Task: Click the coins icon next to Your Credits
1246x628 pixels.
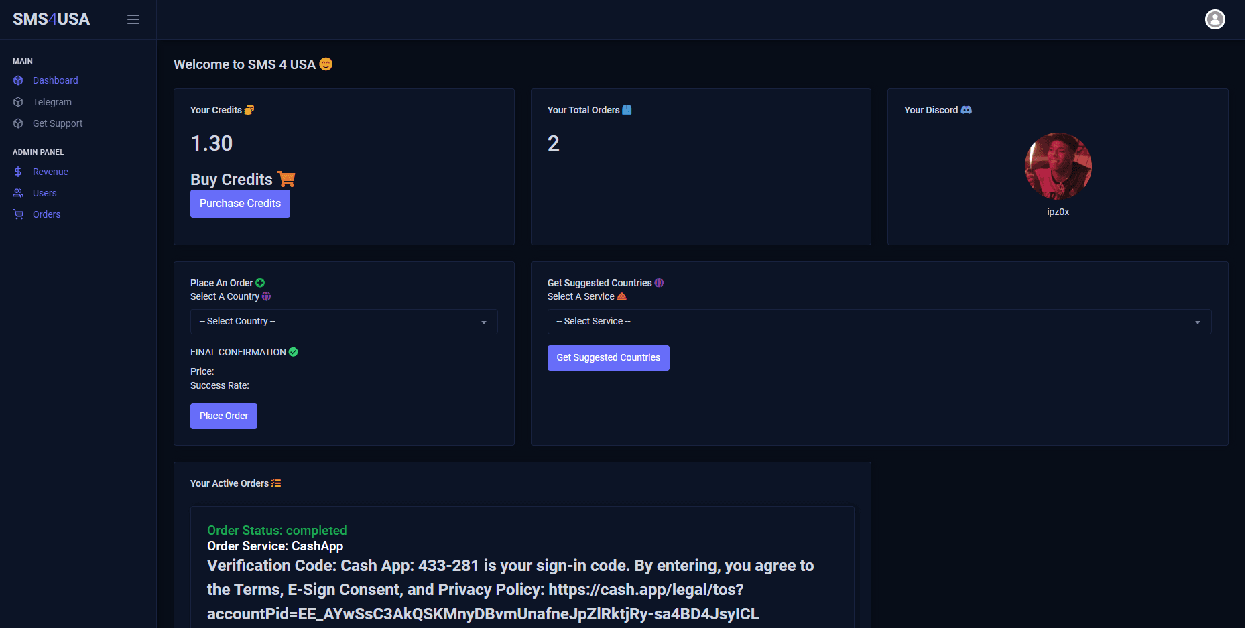Action: click(x=249, y=110)
